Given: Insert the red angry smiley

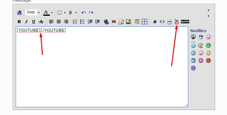Looking at the screenshot, I should pos(208,60).
